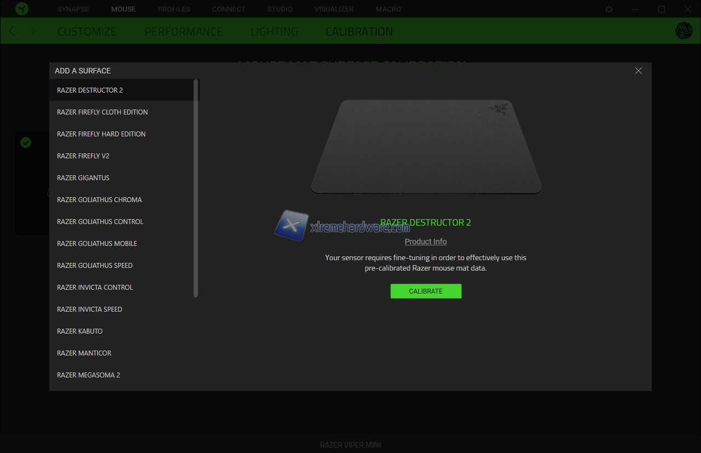Click the Razer Destructor 2 mouse mat image
Viewport: 701px width, 453px height.
(426, 147)
